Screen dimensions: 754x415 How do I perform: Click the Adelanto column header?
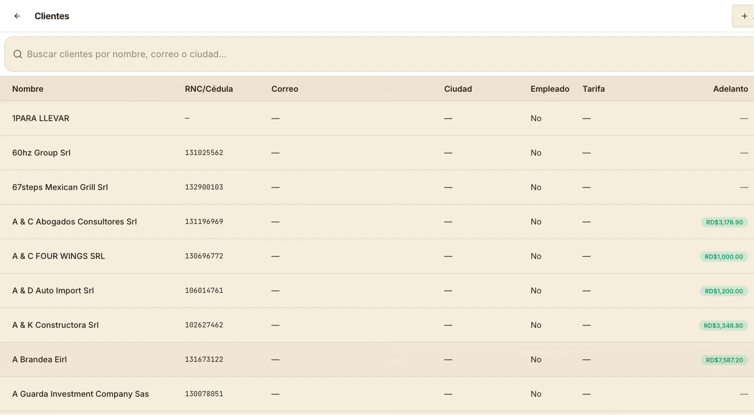(x=730, y=89)
